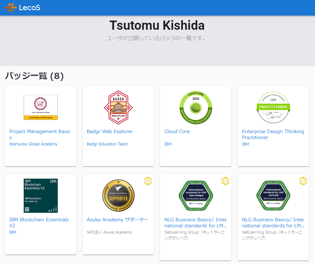Screen dimensions: 315x264
Task: Open the IBM issuer link under Blockchain Essentials
Action: pos(13,232)
